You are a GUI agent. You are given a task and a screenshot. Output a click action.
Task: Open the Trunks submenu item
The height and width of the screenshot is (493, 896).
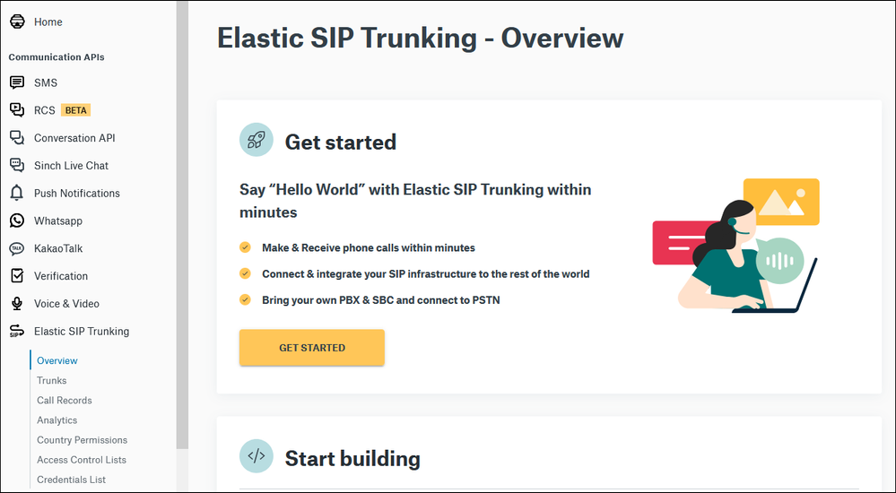[x=51, y=380]
